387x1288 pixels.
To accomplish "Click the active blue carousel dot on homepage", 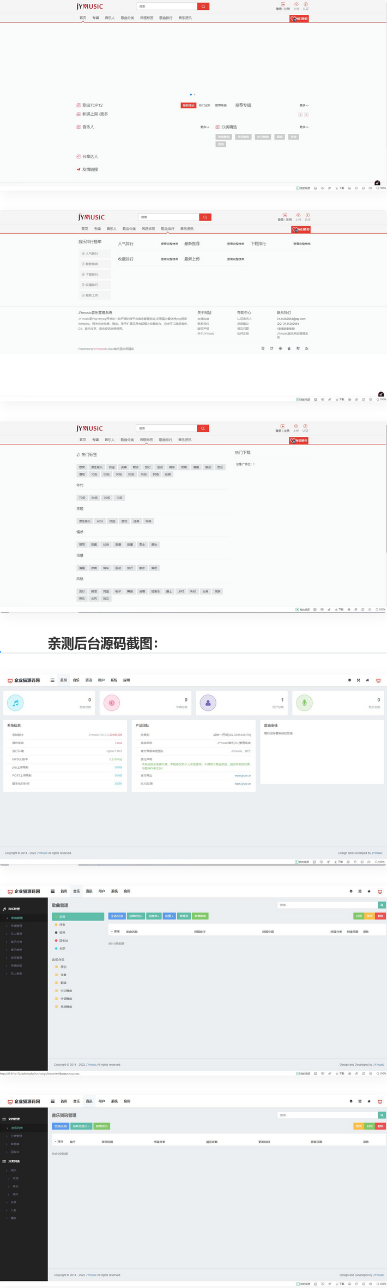I will 191,94.
